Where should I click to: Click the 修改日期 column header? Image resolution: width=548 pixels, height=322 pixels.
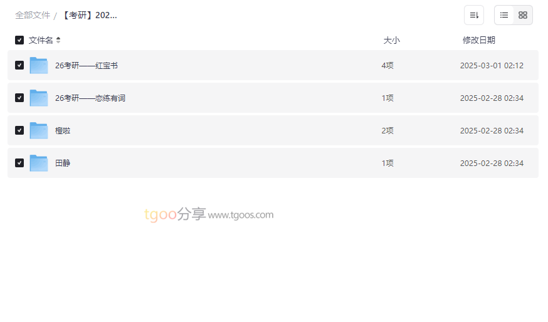click(x=478, y=40)
